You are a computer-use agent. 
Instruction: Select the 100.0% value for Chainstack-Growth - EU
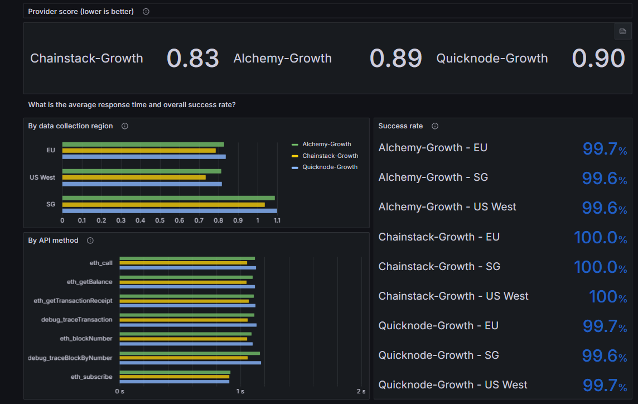pos(600,237)
